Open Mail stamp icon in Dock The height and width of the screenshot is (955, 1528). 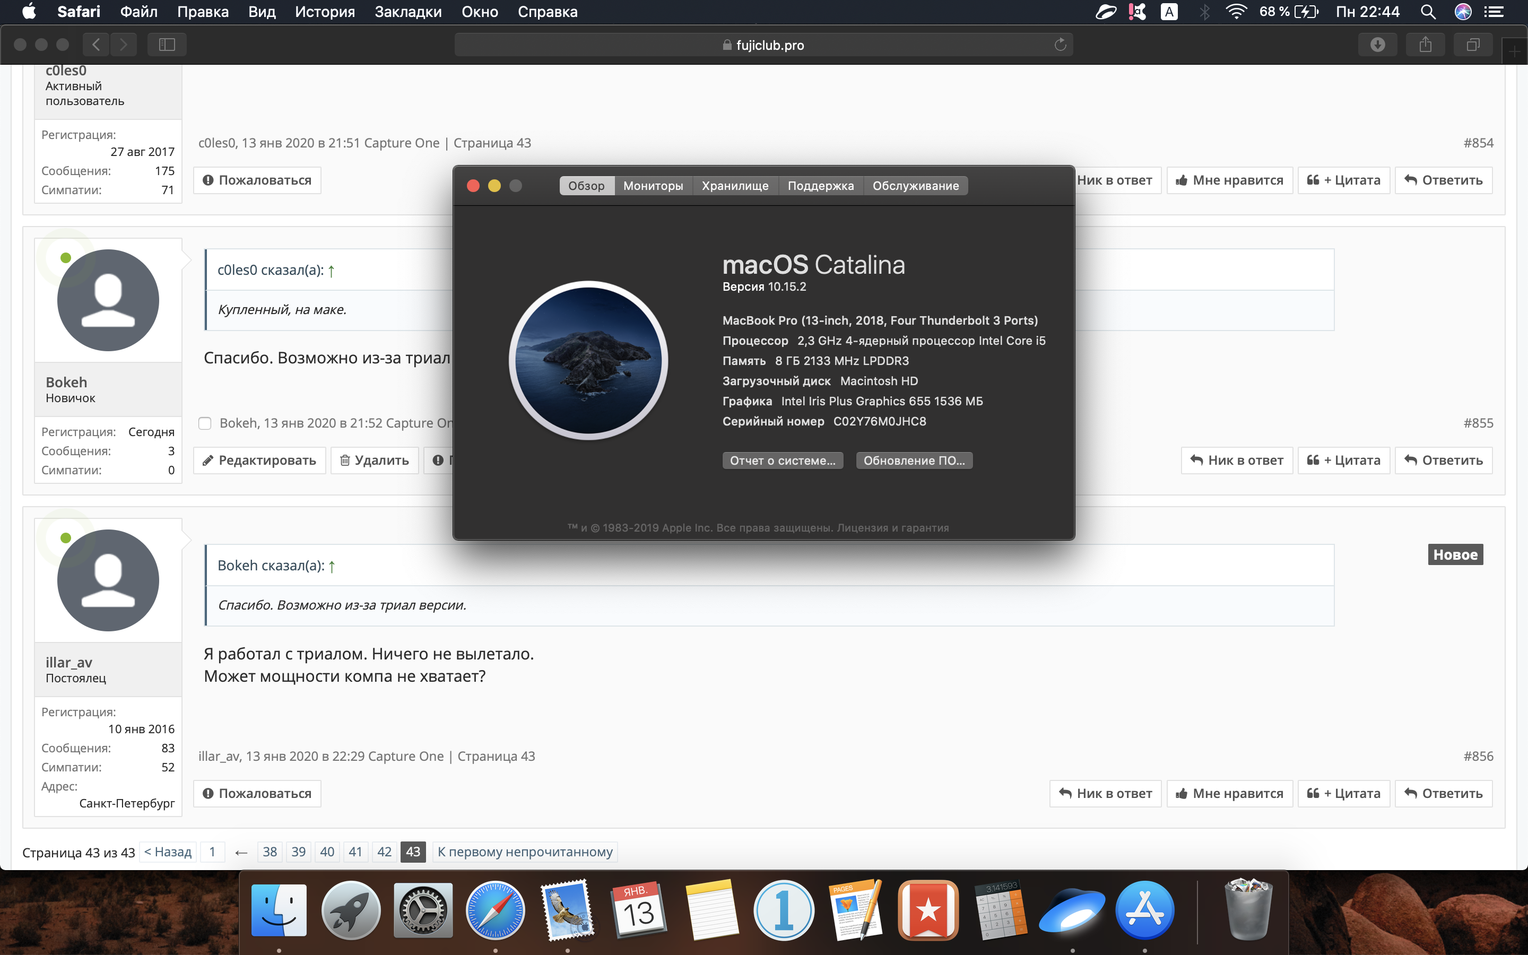pos(568,911)
